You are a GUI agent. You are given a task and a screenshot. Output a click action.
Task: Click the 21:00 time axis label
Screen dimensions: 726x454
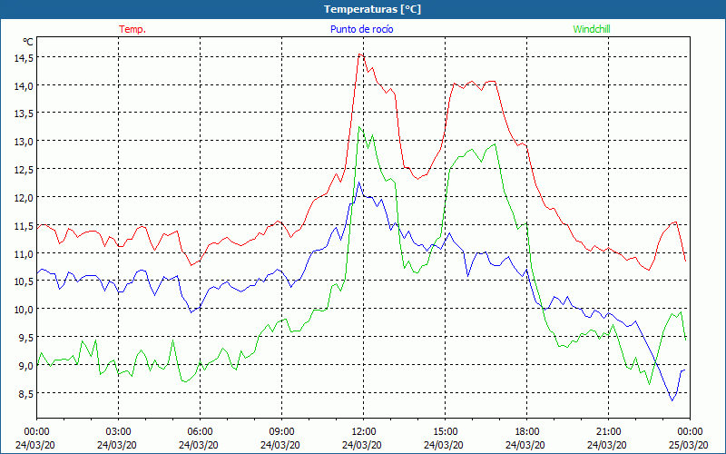coord(608,432)
